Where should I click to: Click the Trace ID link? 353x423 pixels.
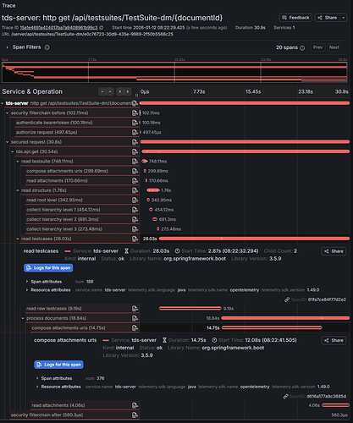tap(58, 28)
